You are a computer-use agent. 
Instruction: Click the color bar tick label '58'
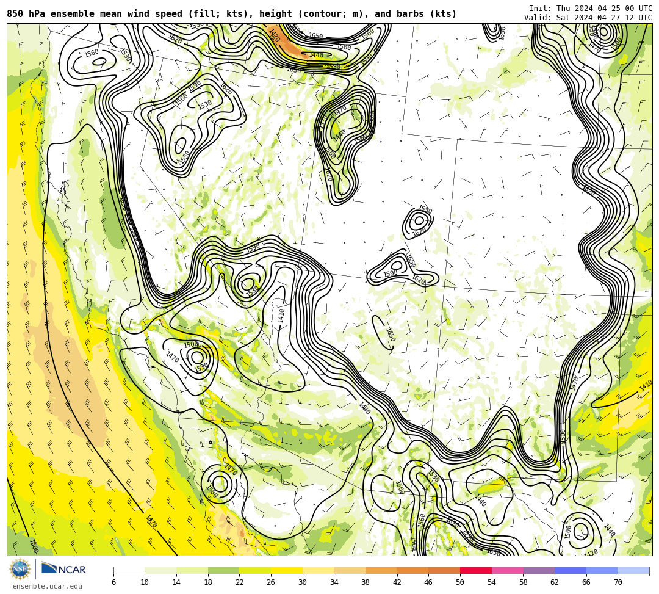point(523,582)
